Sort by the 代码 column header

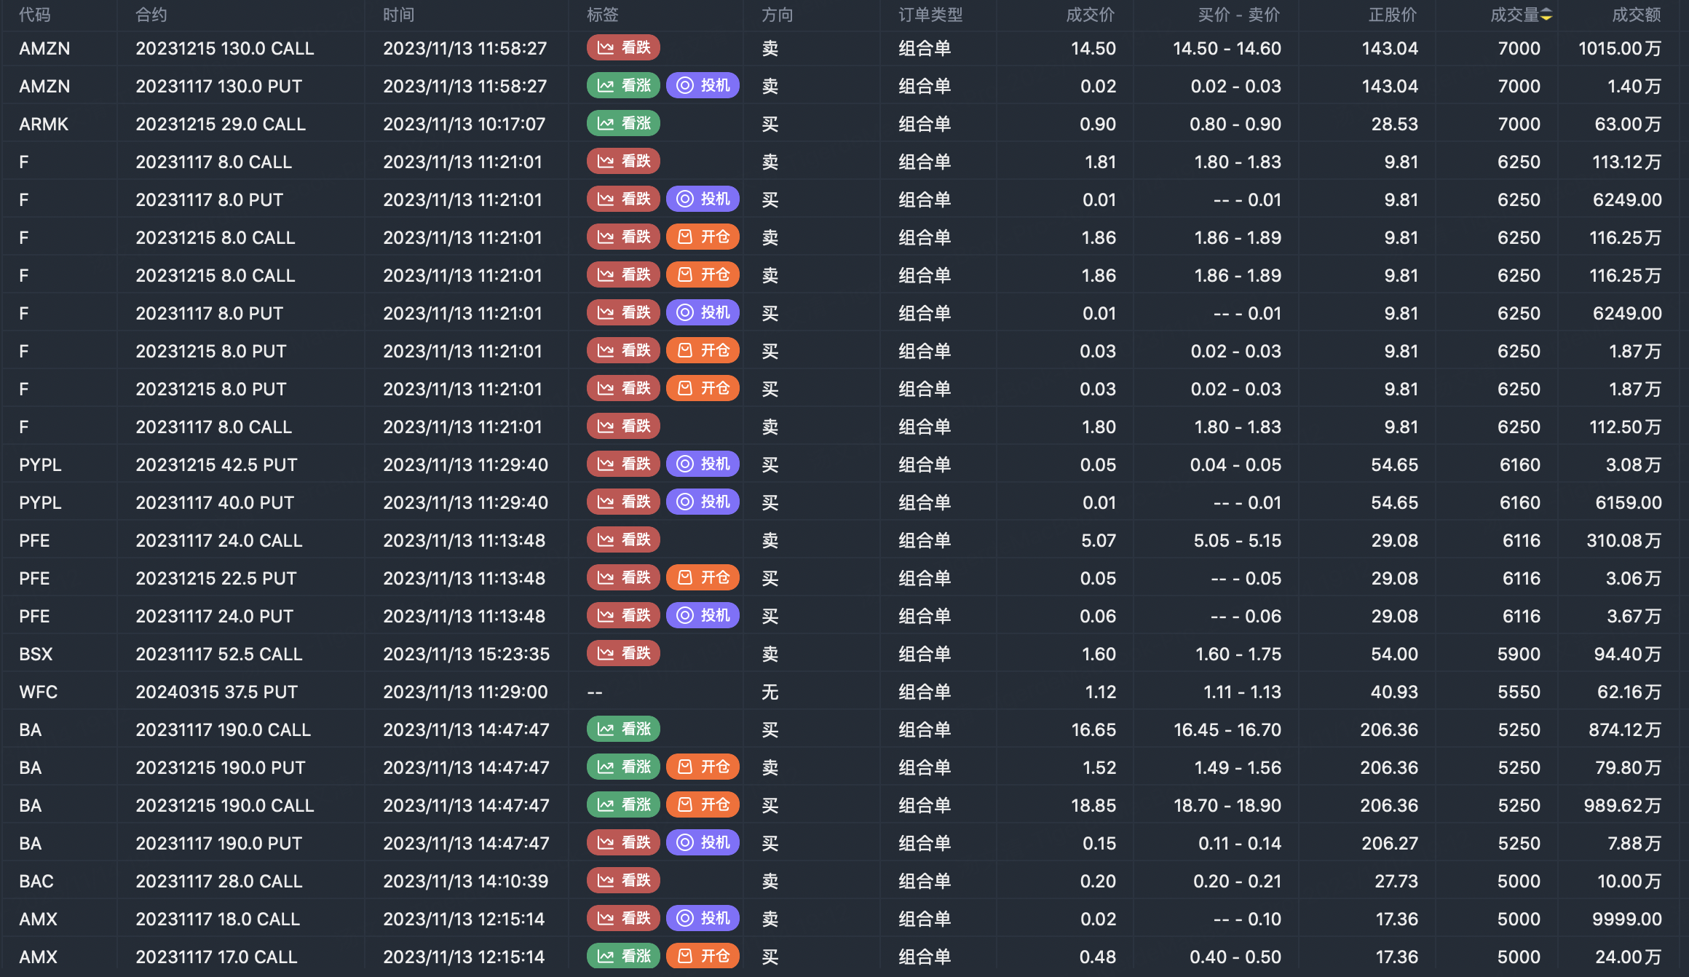(x=35, y=15)
